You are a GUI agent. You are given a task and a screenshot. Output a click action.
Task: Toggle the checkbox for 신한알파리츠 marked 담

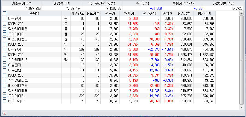pyautogui.click(x=4, y=60)
